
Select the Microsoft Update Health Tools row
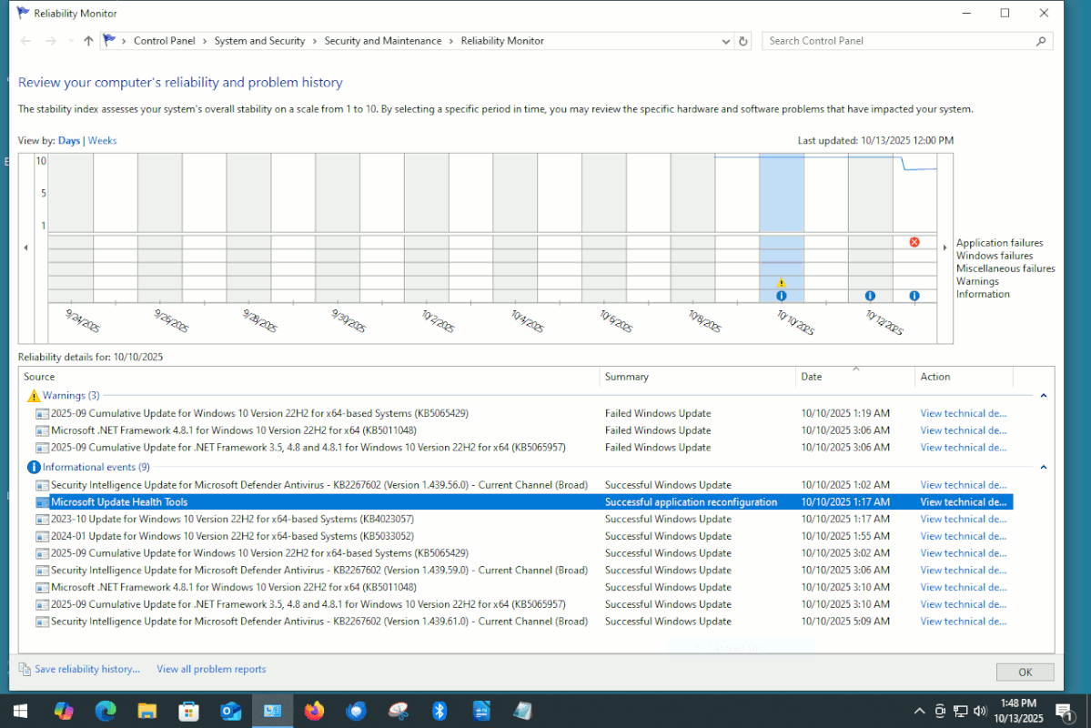tap(524, 501)
